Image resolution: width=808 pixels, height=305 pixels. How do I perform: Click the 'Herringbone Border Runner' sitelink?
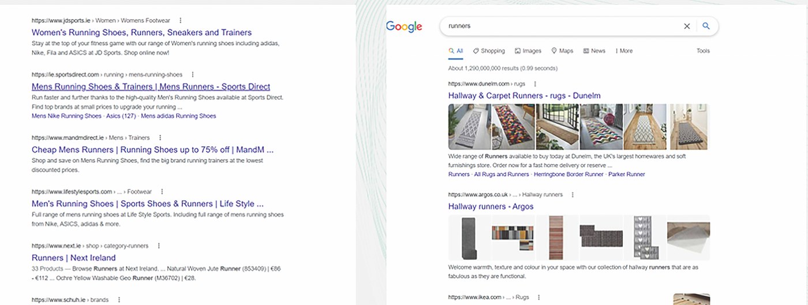click(568, 174)
